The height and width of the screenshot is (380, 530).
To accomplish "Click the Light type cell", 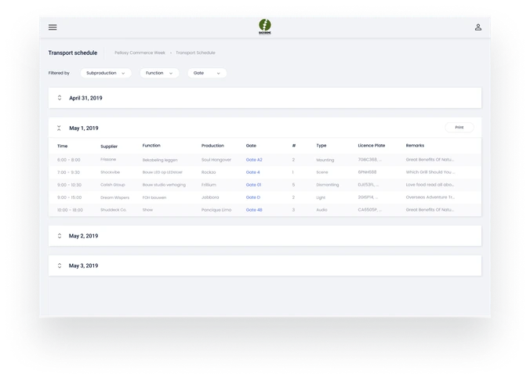I will pyautogui.click(x=321, y=197).
